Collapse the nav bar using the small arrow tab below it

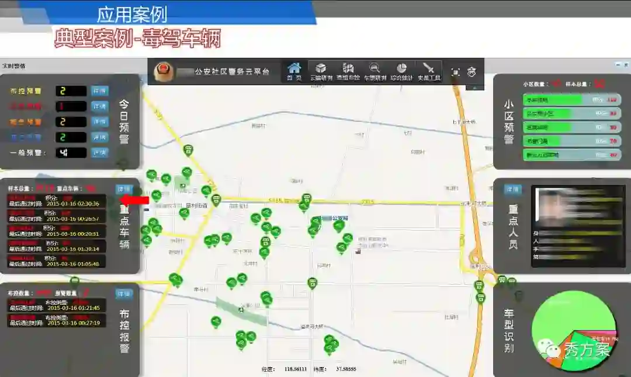point(475,87)
